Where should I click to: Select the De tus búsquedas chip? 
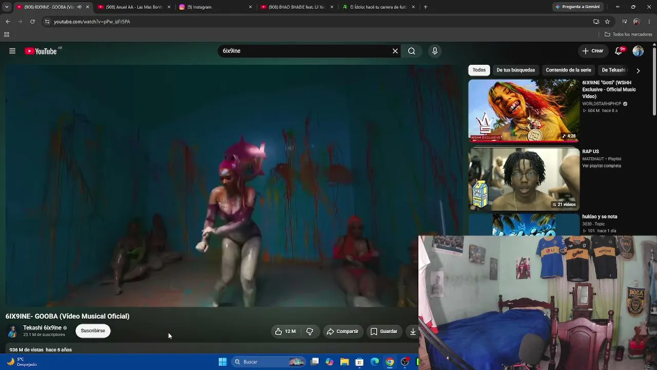tap(515, 70)
